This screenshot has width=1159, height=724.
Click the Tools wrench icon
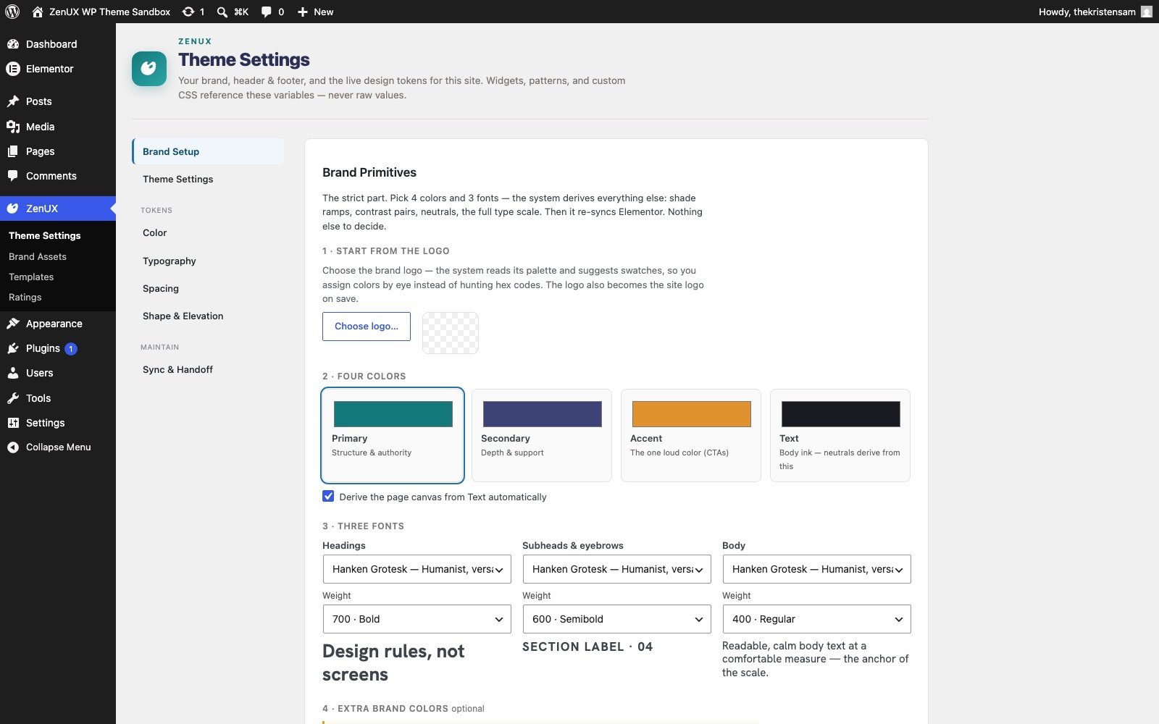point(13,398)
